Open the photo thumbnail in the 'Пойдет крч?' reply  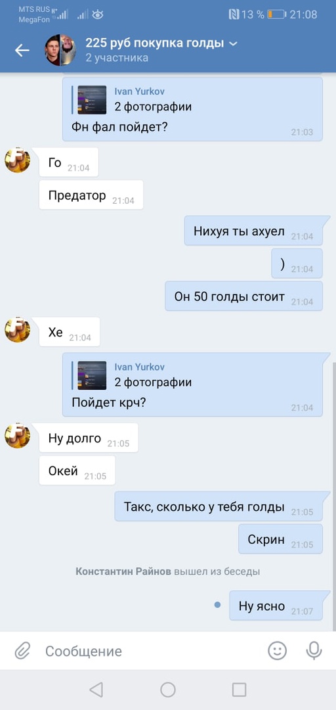tap(92, 375)
